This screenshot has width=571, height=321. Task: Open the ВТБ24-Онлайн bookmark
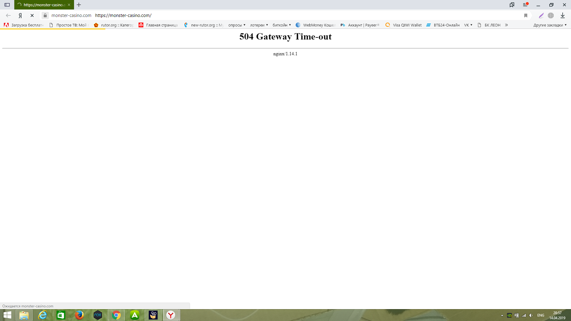pyautogui.click(x=443, y=25)
